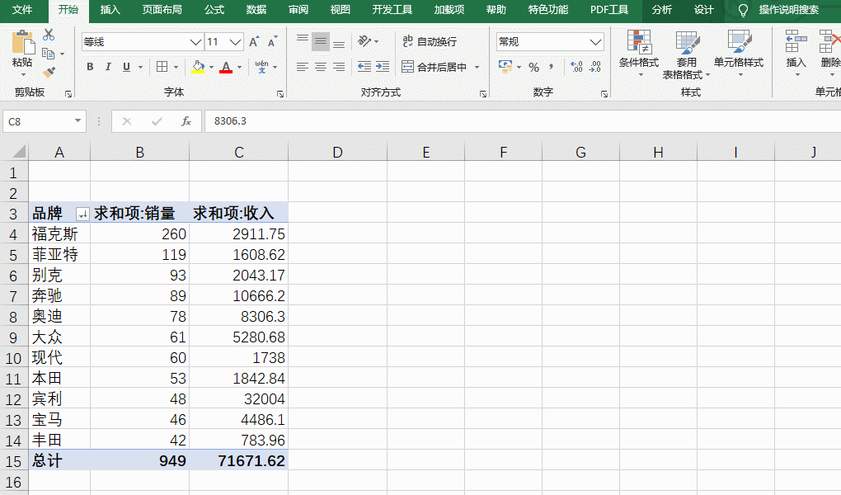Expand the merge and center dropdown arrow

point(477,68)
